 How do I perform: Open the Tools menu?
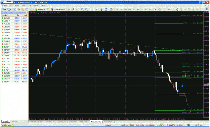click(29, 6)
